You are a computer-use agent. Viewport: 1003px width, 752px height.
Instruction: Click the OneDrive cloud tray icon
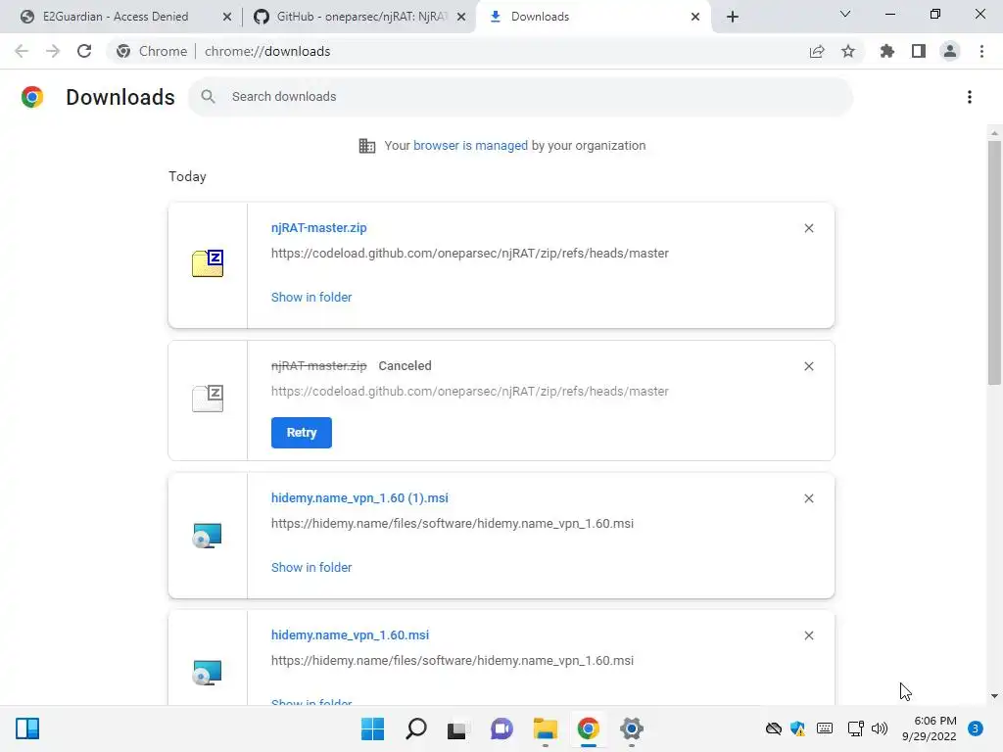pyautogui.click(x=774, y=728)
